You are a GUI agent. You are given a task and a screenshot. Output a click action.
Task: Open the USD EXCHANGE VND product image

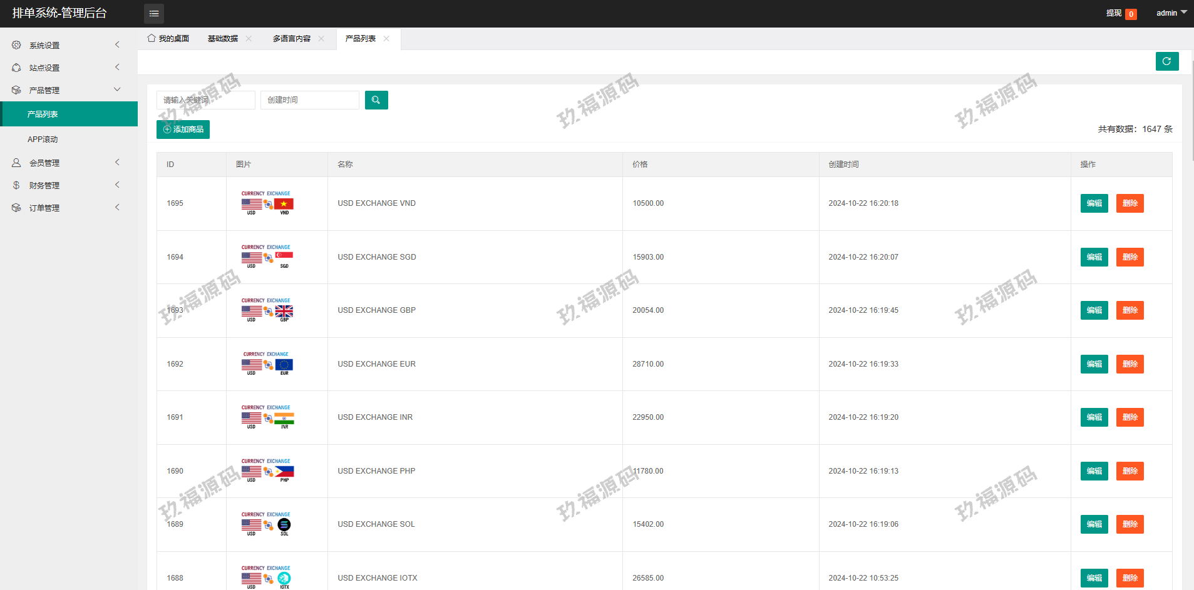click(x=267, y=203)
